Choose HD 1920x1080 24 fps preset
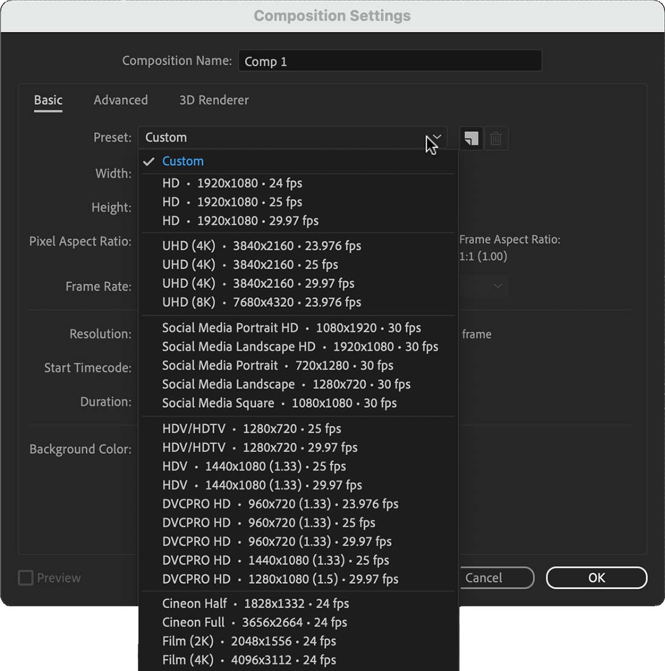Image resolution: width=665 pixels, height=671 pixels. [298, 183]
